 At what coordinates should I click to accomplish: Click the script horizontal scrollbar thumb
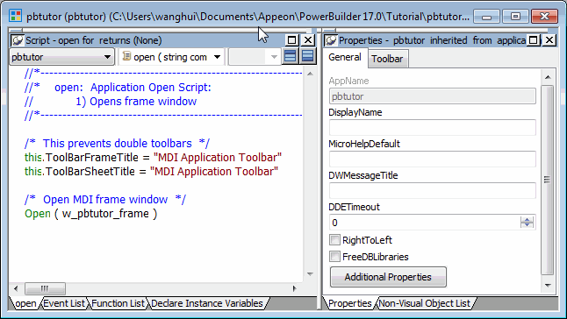click(45, 288)
